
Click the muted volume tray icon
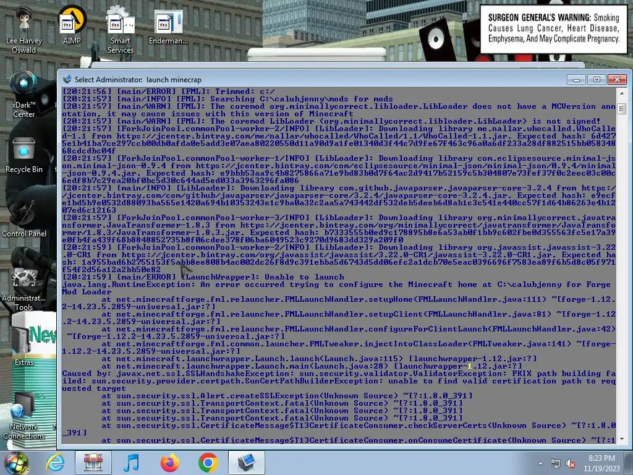tap(571, 464)
